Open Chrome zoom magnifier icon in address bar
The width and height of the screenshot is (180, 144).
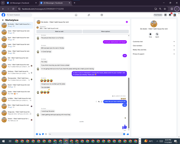[160, 9]
